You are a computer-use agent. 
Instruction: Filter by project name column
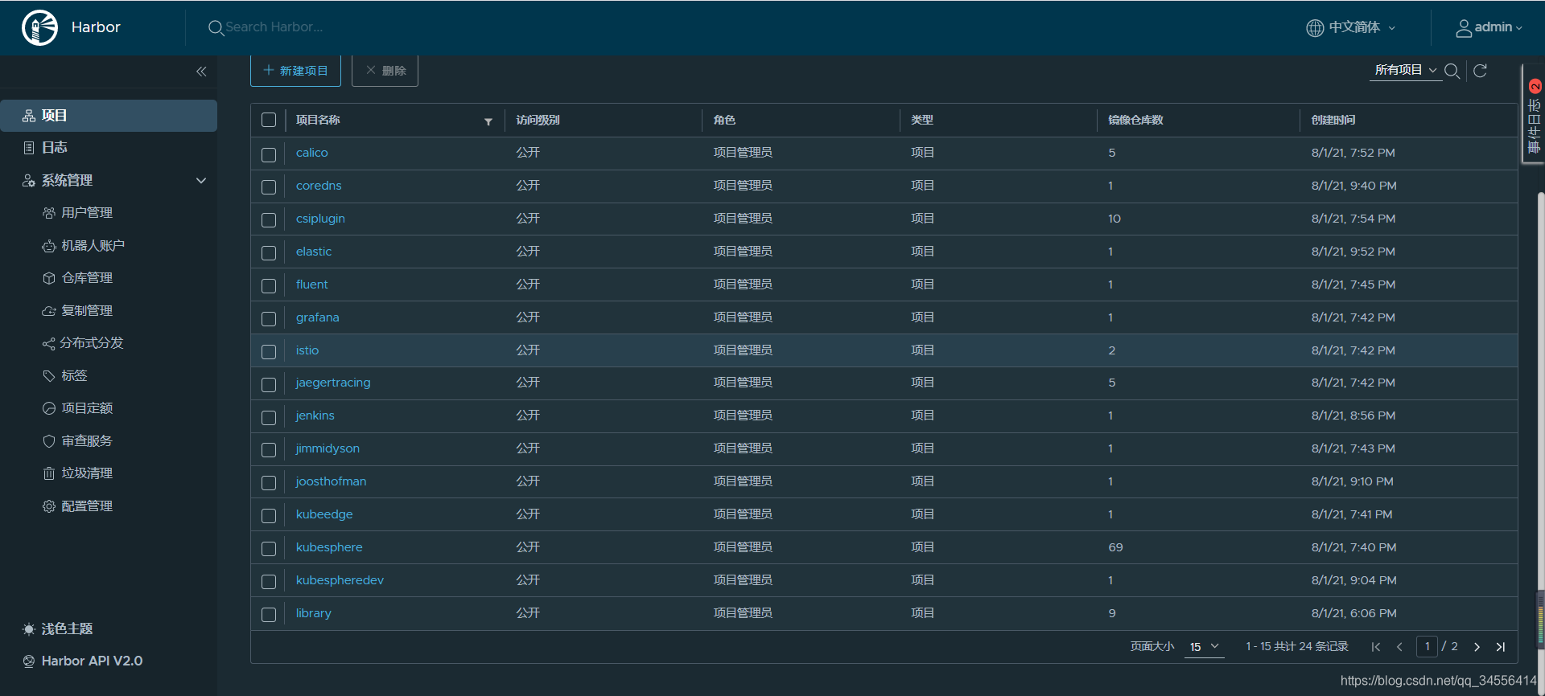(x=488, y=121)
